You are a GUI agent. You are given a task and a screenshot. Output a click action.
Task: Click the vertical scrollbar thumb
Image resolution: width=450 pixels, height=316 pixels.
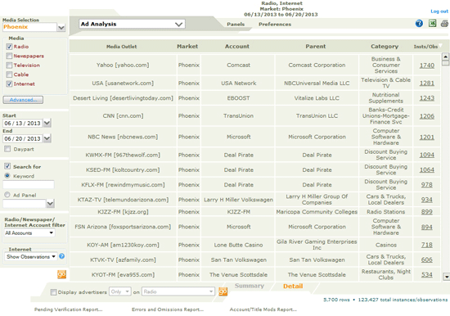tap(446, 63)
